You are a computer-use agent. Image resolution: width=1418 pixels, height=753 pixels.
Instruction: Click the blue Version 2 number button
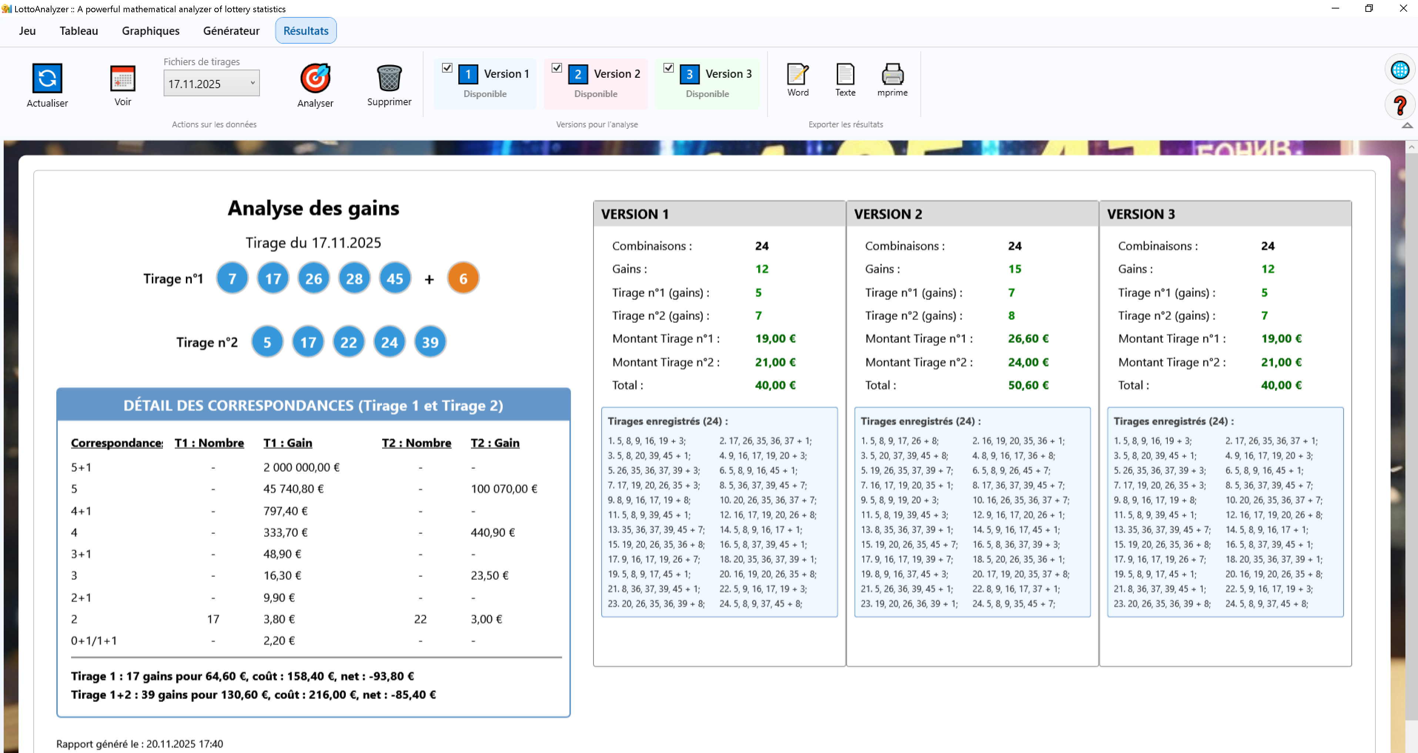578,74
